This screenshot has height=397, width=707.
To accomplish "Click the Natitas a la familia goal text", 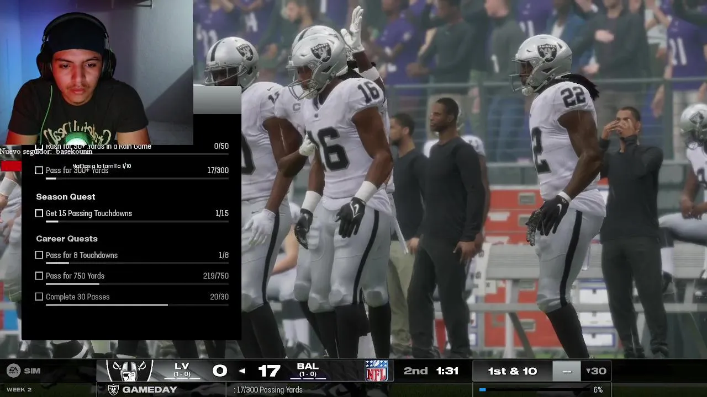I will (102, 166).
